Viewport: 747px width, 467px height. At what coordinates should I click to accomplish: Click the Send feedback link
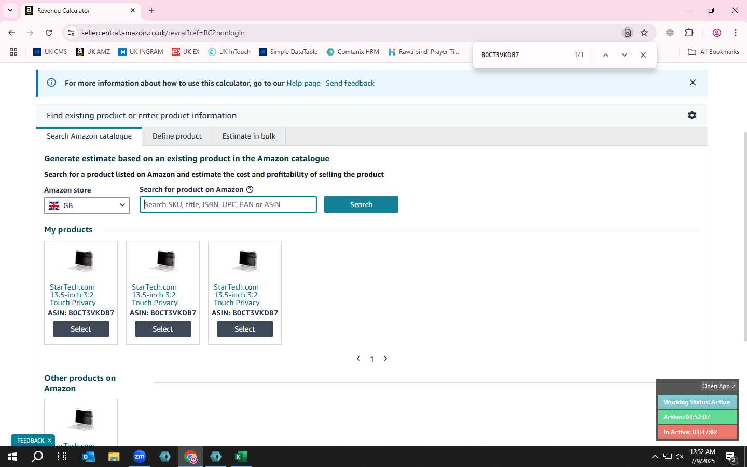click(350, 83)
